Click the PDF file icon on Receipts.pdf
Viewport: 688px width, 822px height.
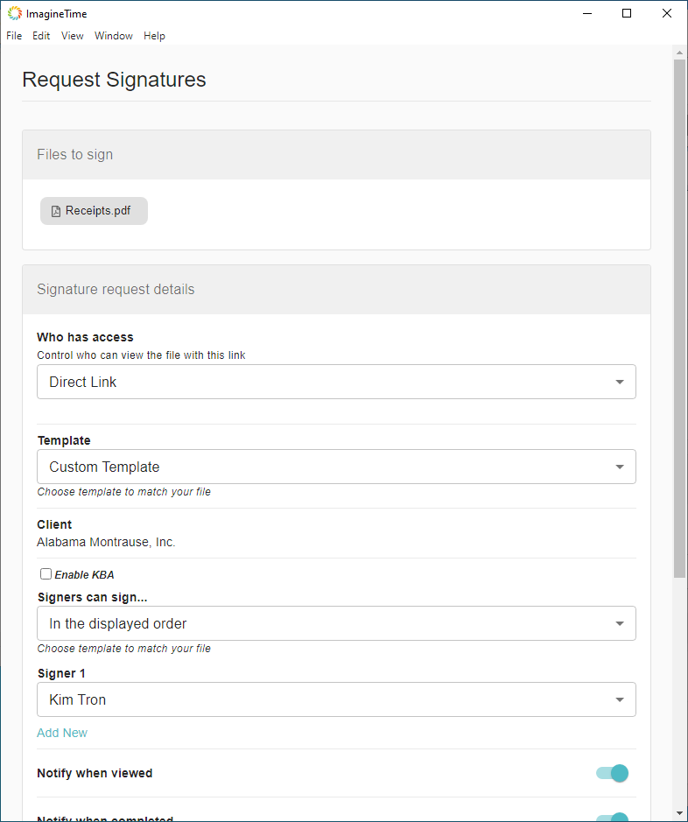click(x=56, y=211)
